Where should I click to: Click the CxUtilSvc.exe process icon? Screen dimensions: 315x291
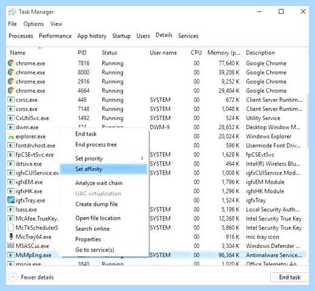pos(11,118)
